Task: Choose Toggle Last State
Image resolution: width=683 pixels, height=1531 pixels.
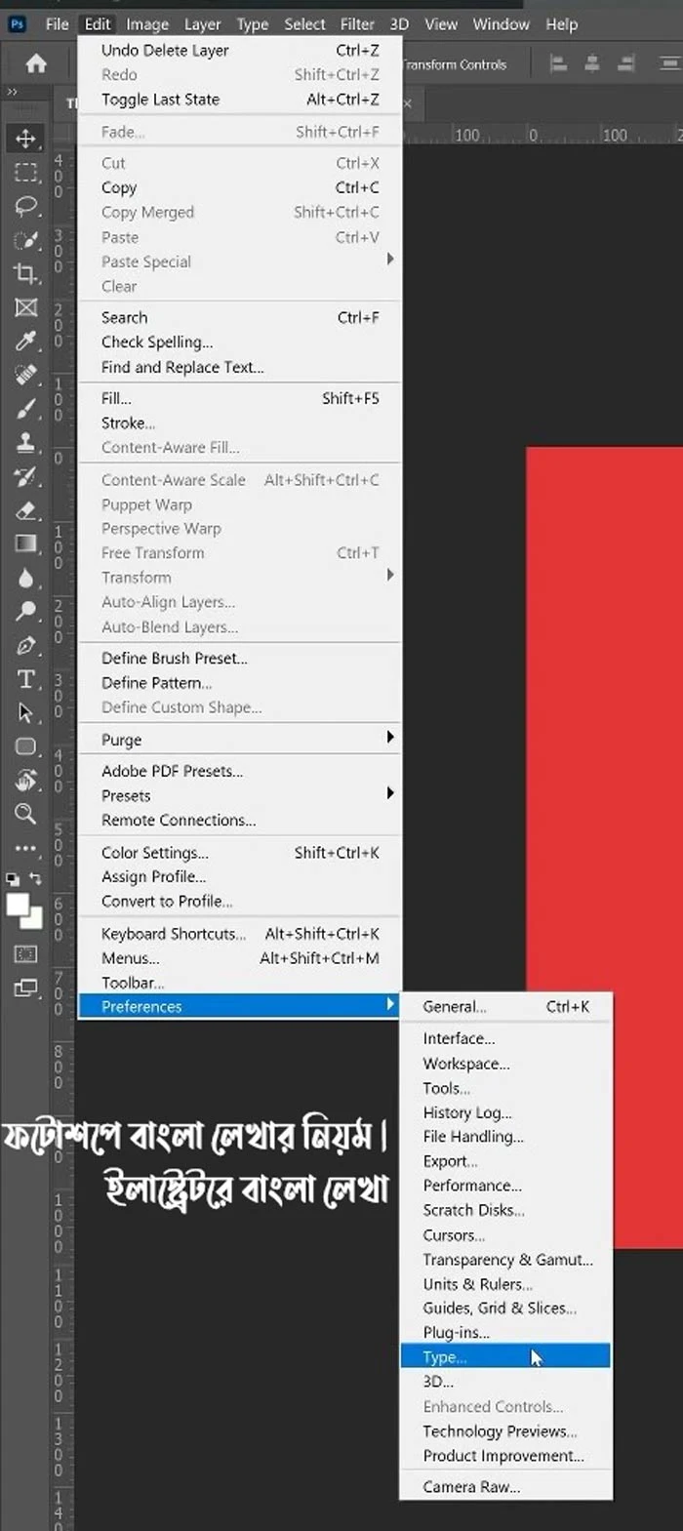Action: [240, 99]
